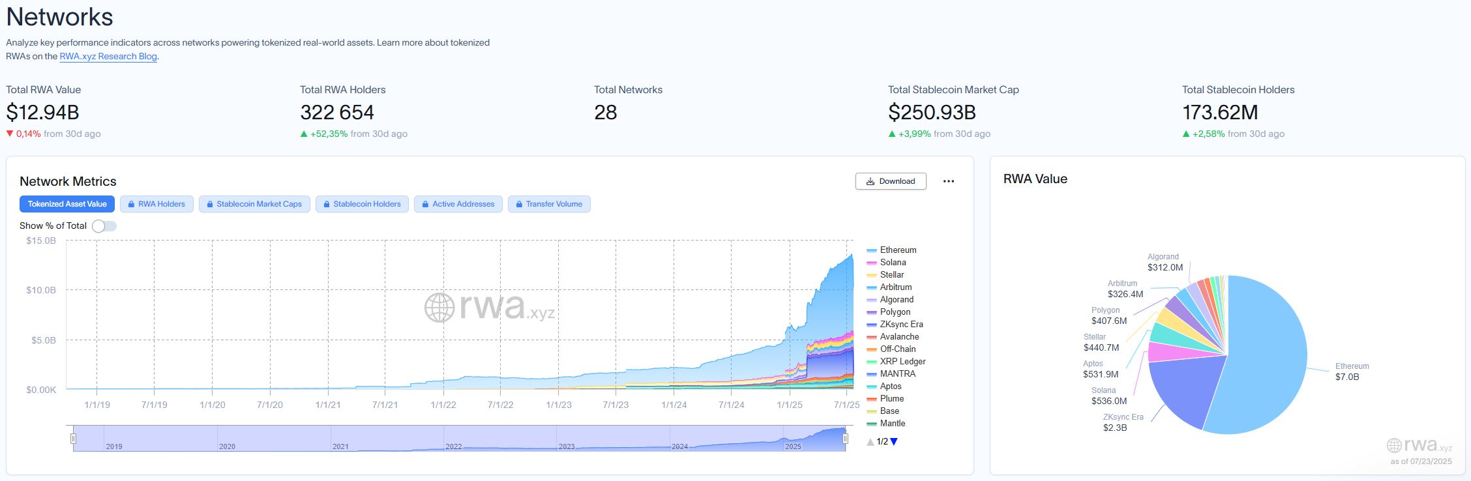Toggle Polygon series in chart legend

[889, 312]
